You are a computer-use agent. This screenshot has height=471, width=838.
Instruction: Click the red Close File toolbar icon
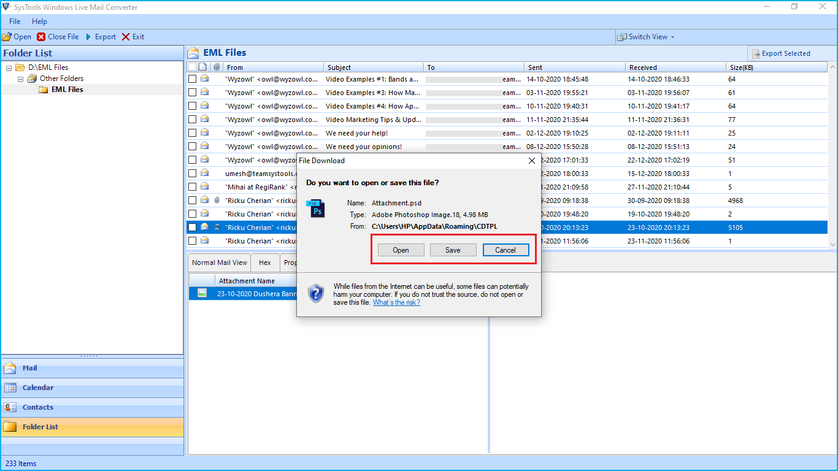pyautogui.click(x=41, y=37)
